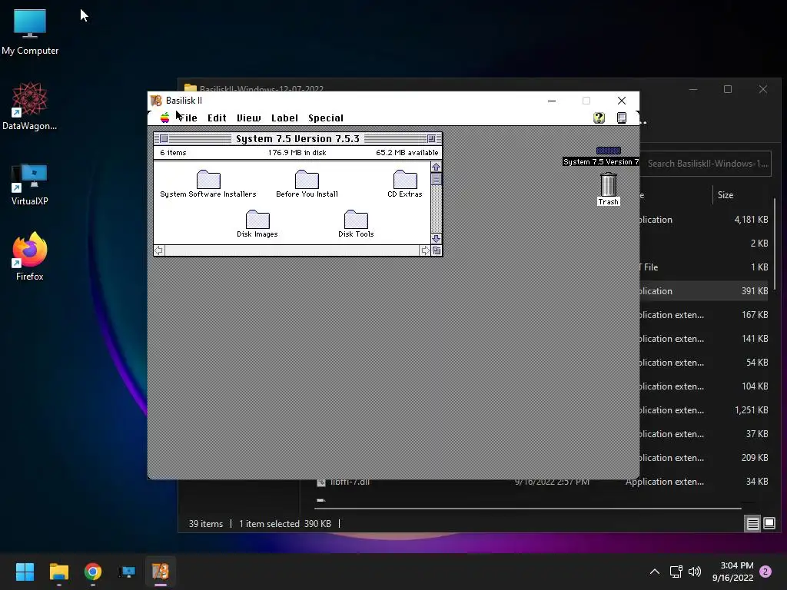Click the horizontal scroll right arrow
Viewport: 787px width, 590px height.
(x=425, y=250)
